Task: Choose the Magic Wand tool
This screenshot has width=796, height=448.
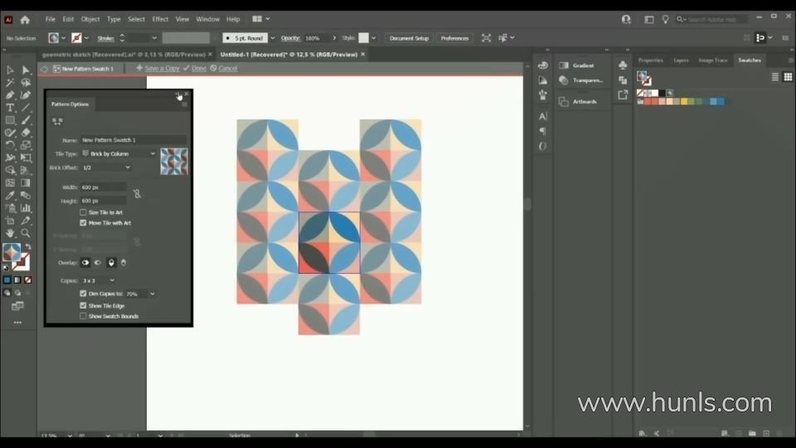Action: [10, 82]
